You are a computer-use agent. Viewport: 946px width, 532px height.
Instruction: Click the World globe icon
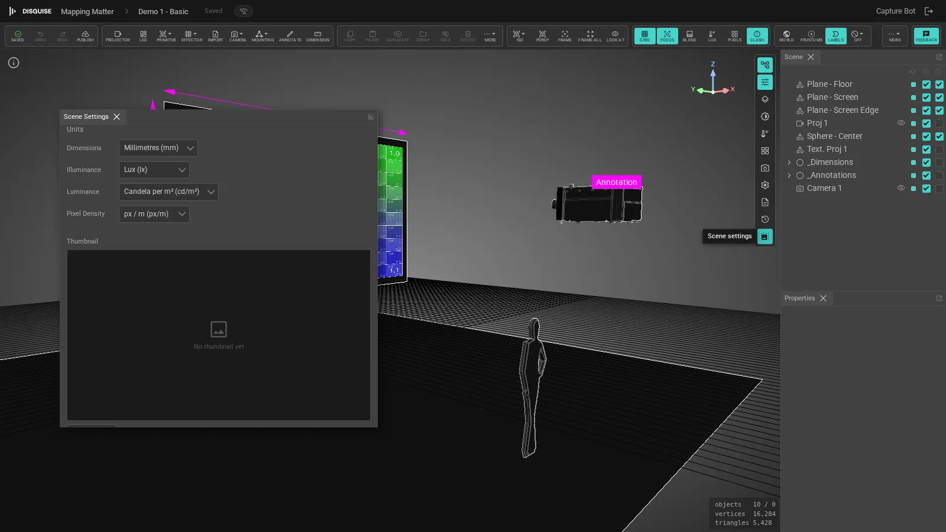786,36
